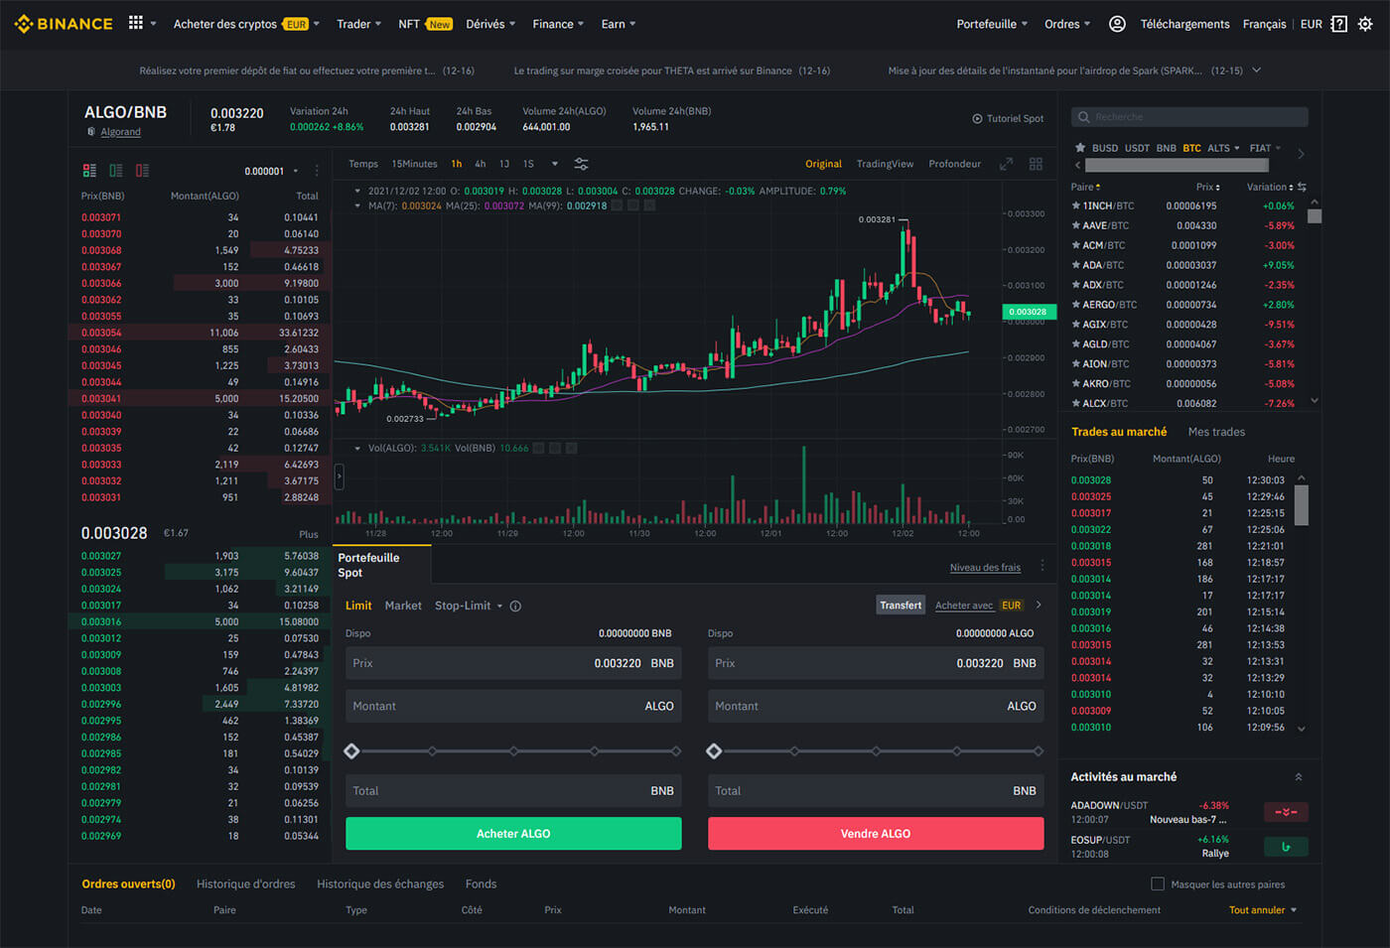Click the Tutoriel Spot play icon
Image resolution: width=1390 pixels, height=948 pixels.
[977, 118]
